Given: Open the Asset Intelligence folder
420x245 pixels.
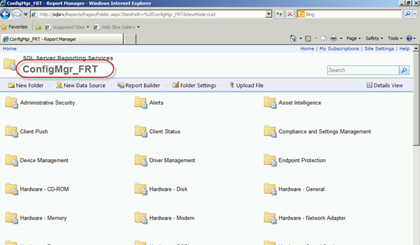Looking at the screenshot, I should click(x=299, y=102).
